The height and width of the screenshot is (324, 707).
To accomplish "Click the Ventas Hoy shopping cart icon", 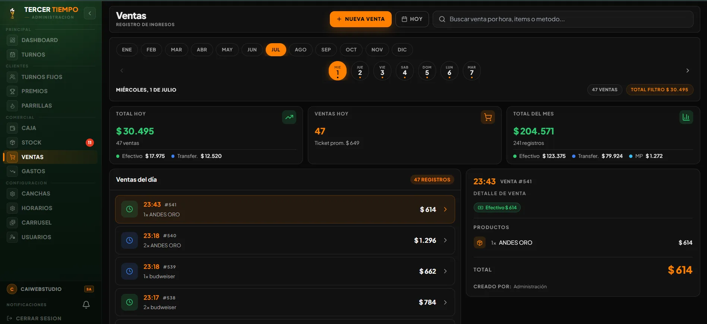I will [x=488, y=117].
